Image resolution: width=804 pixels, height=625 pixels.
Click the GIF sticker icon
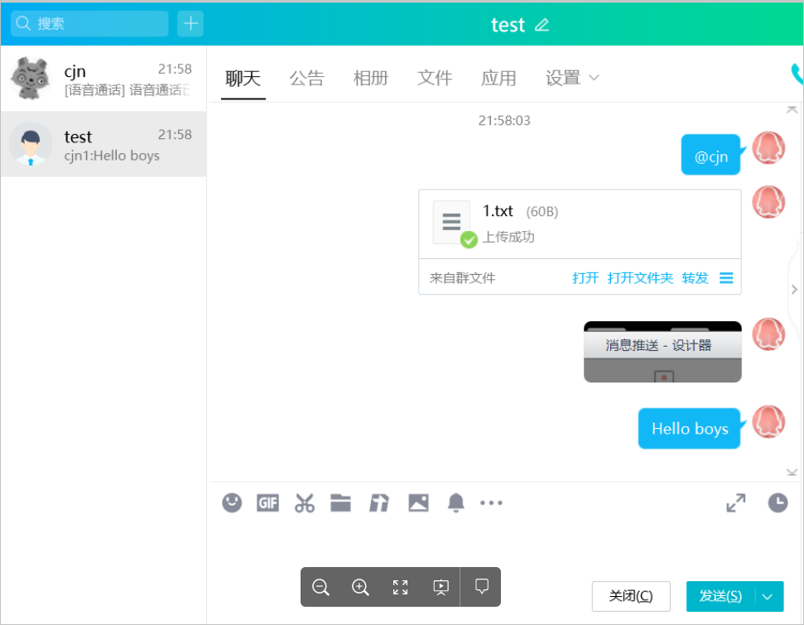267,502
